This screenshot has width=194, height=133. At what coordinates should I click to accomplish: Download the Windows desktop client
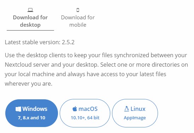point(31,113)
